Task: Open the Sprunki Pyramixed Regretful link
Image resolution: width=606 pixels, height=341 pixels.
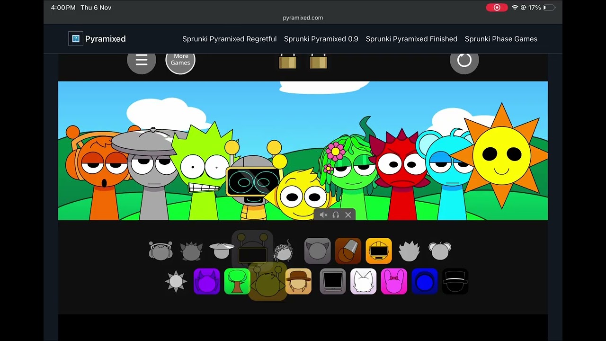Action: [230, 39]
